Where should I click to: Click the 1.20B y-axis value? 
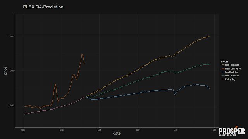[x=11, y=71]
